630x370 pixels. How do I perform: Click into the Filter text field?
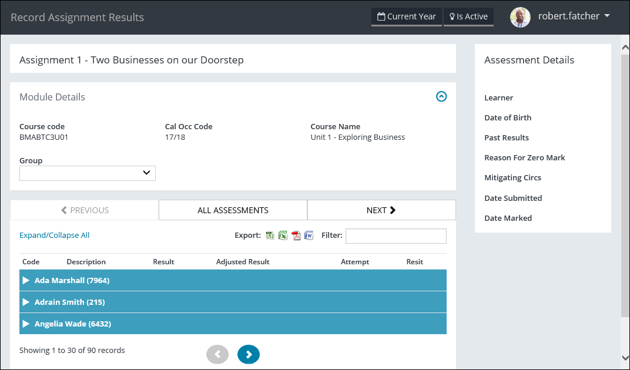coord(396,236)
